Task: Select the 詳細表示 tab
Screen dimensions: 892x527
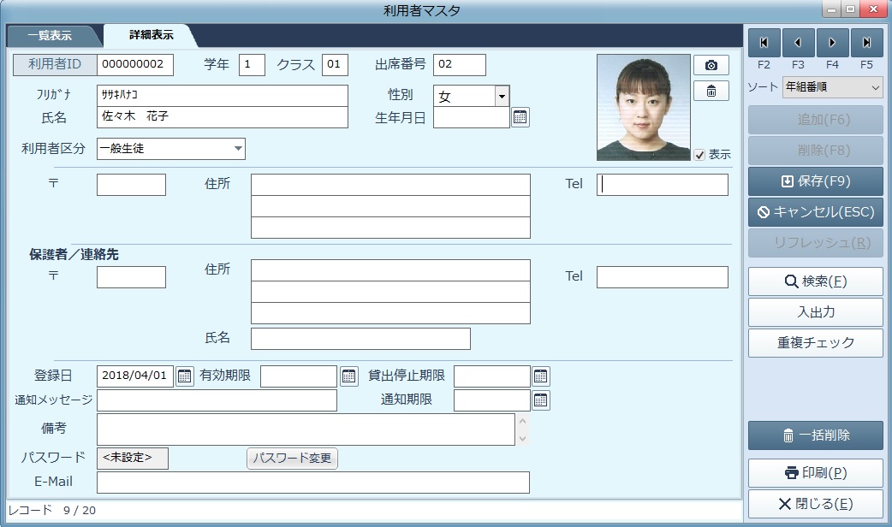Action: pyautogui.click(x=151, y=35)
